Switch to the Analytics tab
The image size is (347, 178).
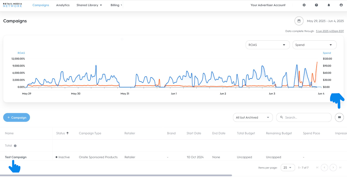63,5
